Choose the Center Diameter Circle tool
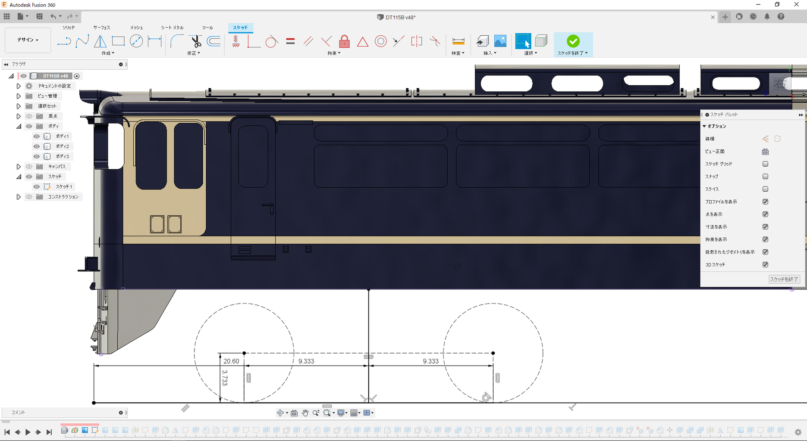Image resolution: width=807 pixels, height=441 pixels. point(136,41)
